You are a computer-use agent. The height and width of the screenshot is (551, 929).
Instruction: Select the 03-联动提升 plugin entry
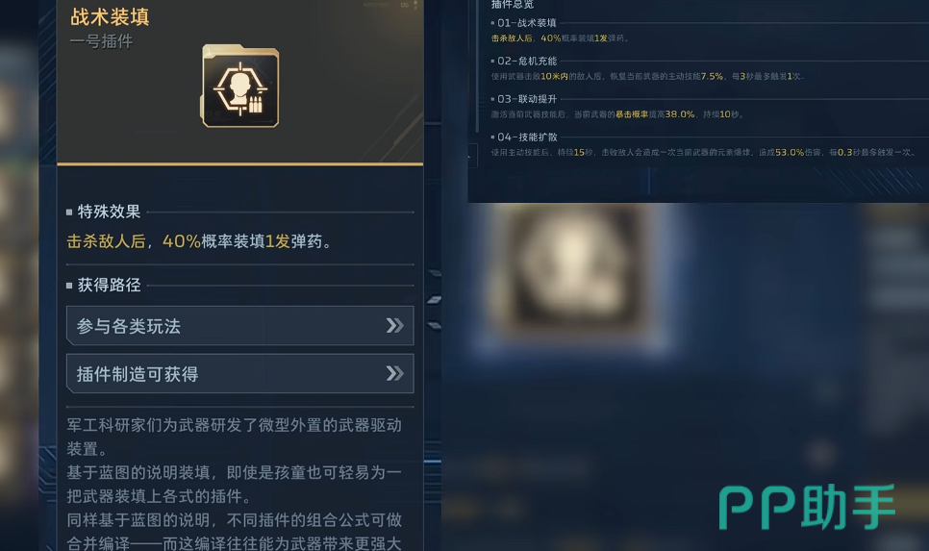click(x=527, y=99)
